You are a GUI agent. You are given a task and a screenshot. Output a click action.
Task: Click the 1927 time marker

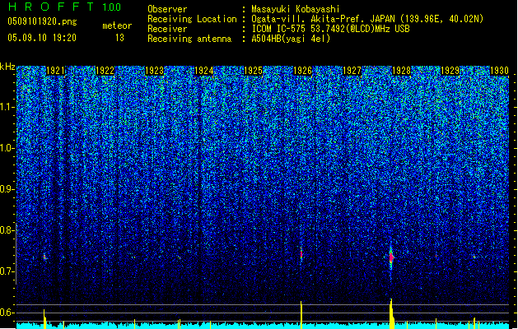[352, 71]
